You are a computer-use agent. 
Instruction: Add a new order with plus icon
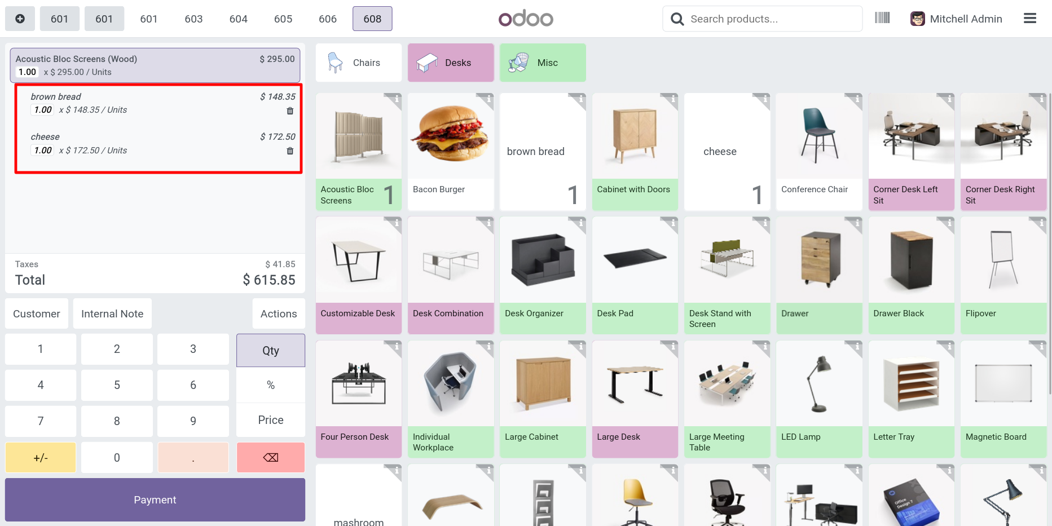pos(20,19)
